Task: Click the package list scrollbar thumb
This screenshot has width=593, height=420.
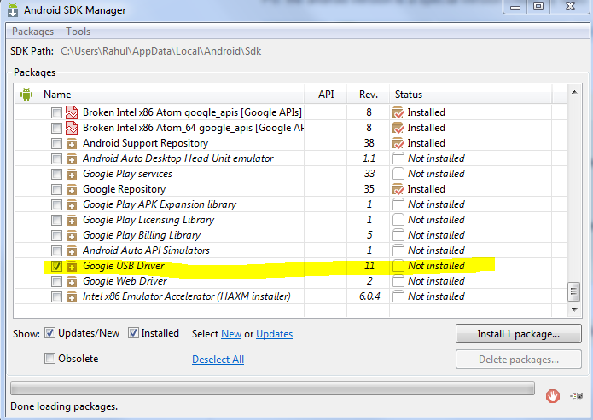Action: 574,291
